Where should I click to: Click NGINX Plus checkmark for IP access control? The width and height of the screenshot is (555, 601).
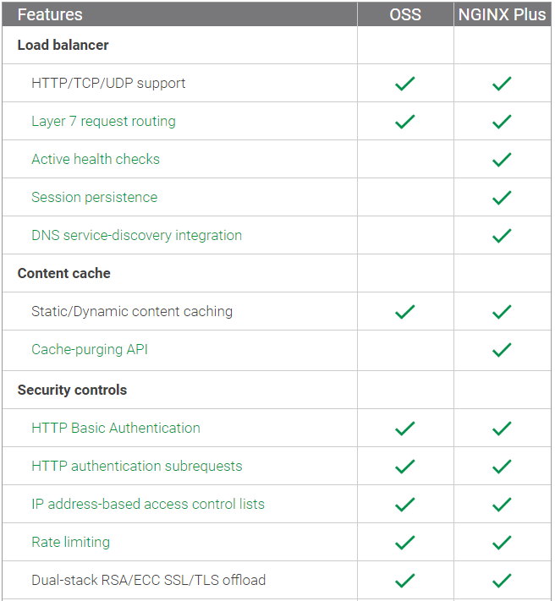click(x=502, y=504)
